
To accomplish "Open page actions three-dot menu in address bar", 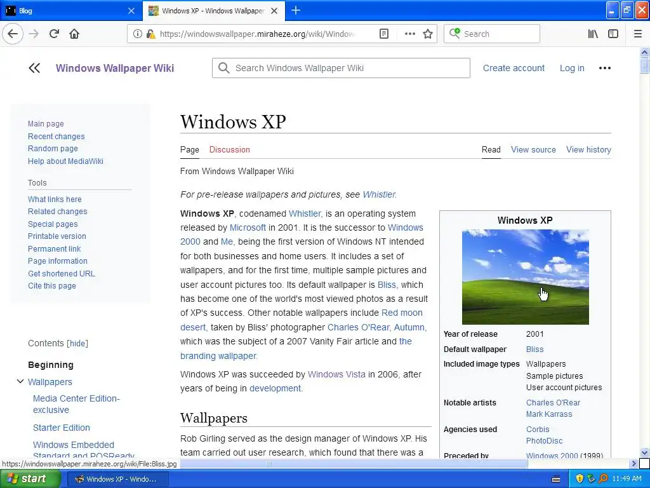I will coord(409,34).
